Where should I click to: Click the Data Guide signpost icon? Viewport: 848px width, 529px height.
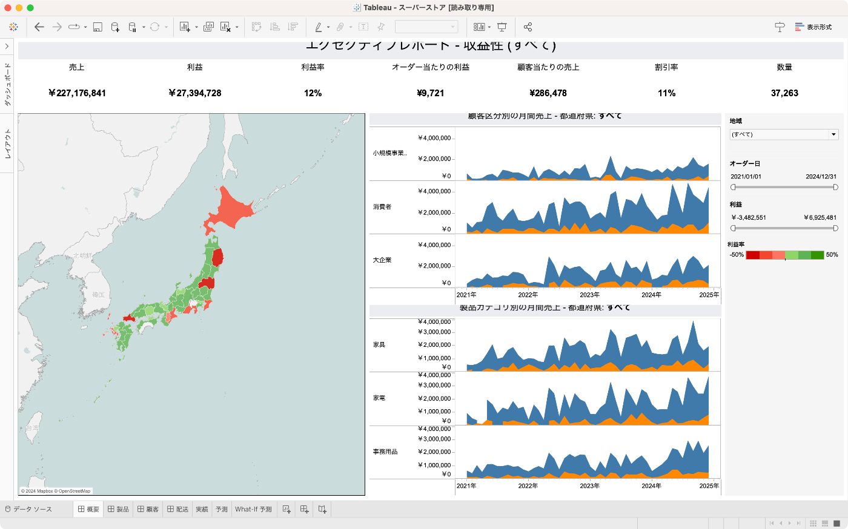coord(780,27)
